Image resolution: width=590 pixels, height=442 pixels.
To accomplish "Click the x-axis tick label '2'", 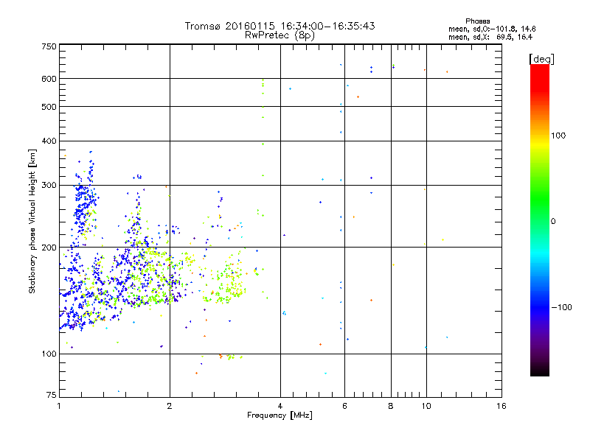I will 170,406.
